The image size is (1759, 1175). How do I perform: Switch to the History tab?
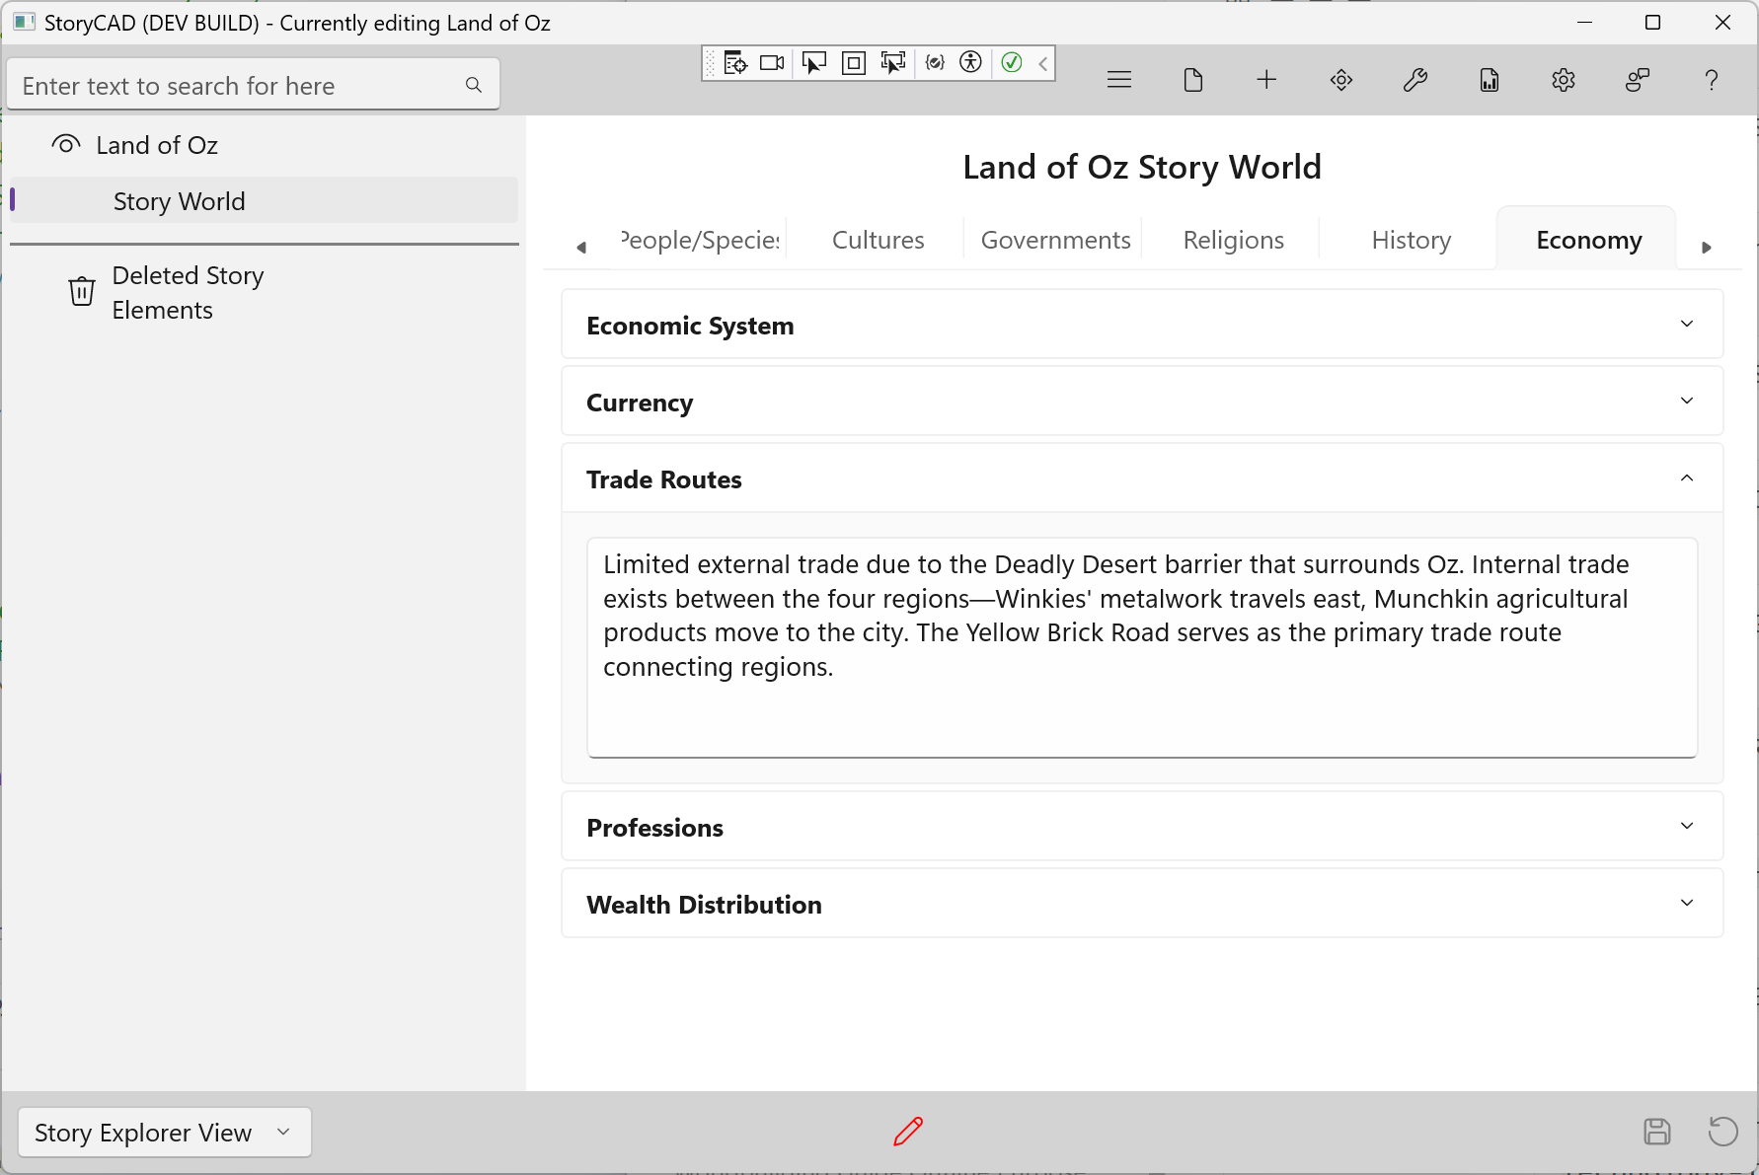pyautogui.click(x=1411, y=240)
